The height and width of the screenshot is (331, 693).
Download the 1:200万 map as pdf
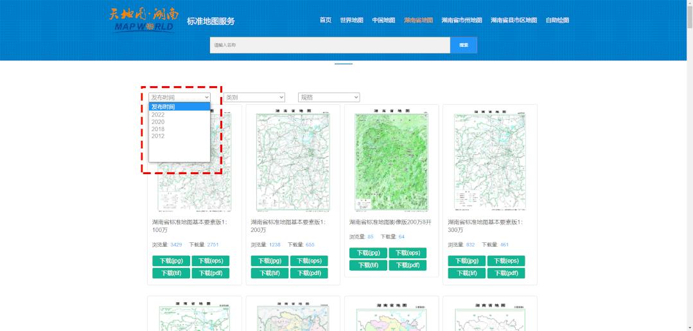tap(309, 273)
